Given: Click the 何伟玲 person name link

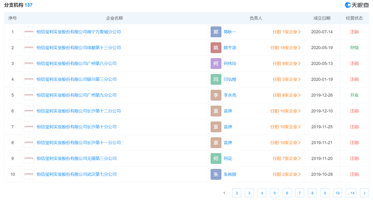Looking at the screenshot, I should 230,63.
